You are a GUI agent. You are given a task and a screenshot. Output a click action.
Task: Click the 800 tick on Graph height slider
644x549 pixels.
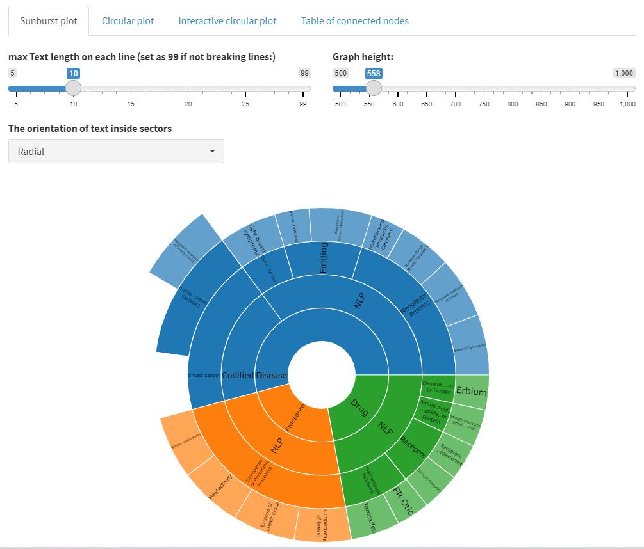pos(513,104)
